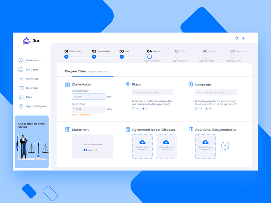This screenshot has width=271, height=203.
Task: Click step 02 Your Details marker
Action: pyautogui.click(x=94, y=57)
